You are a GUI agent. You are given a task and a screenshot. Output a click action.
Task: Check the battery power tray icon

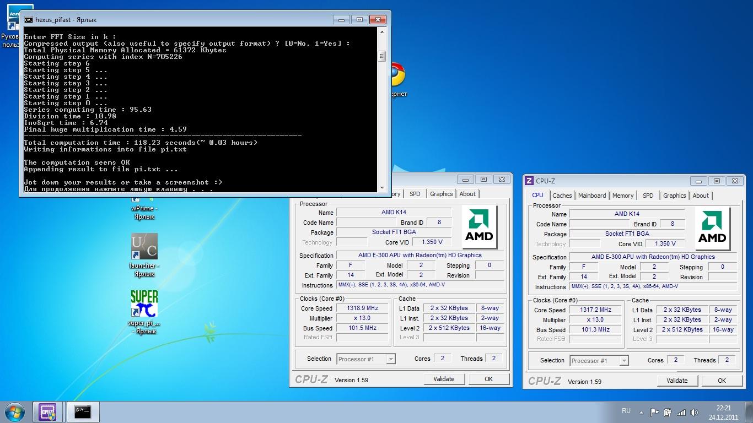coord(668,412)
